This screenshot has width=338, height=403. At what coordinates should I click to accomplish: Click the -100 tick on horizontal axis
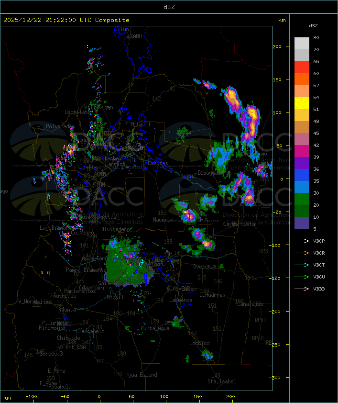pos(31,397)
